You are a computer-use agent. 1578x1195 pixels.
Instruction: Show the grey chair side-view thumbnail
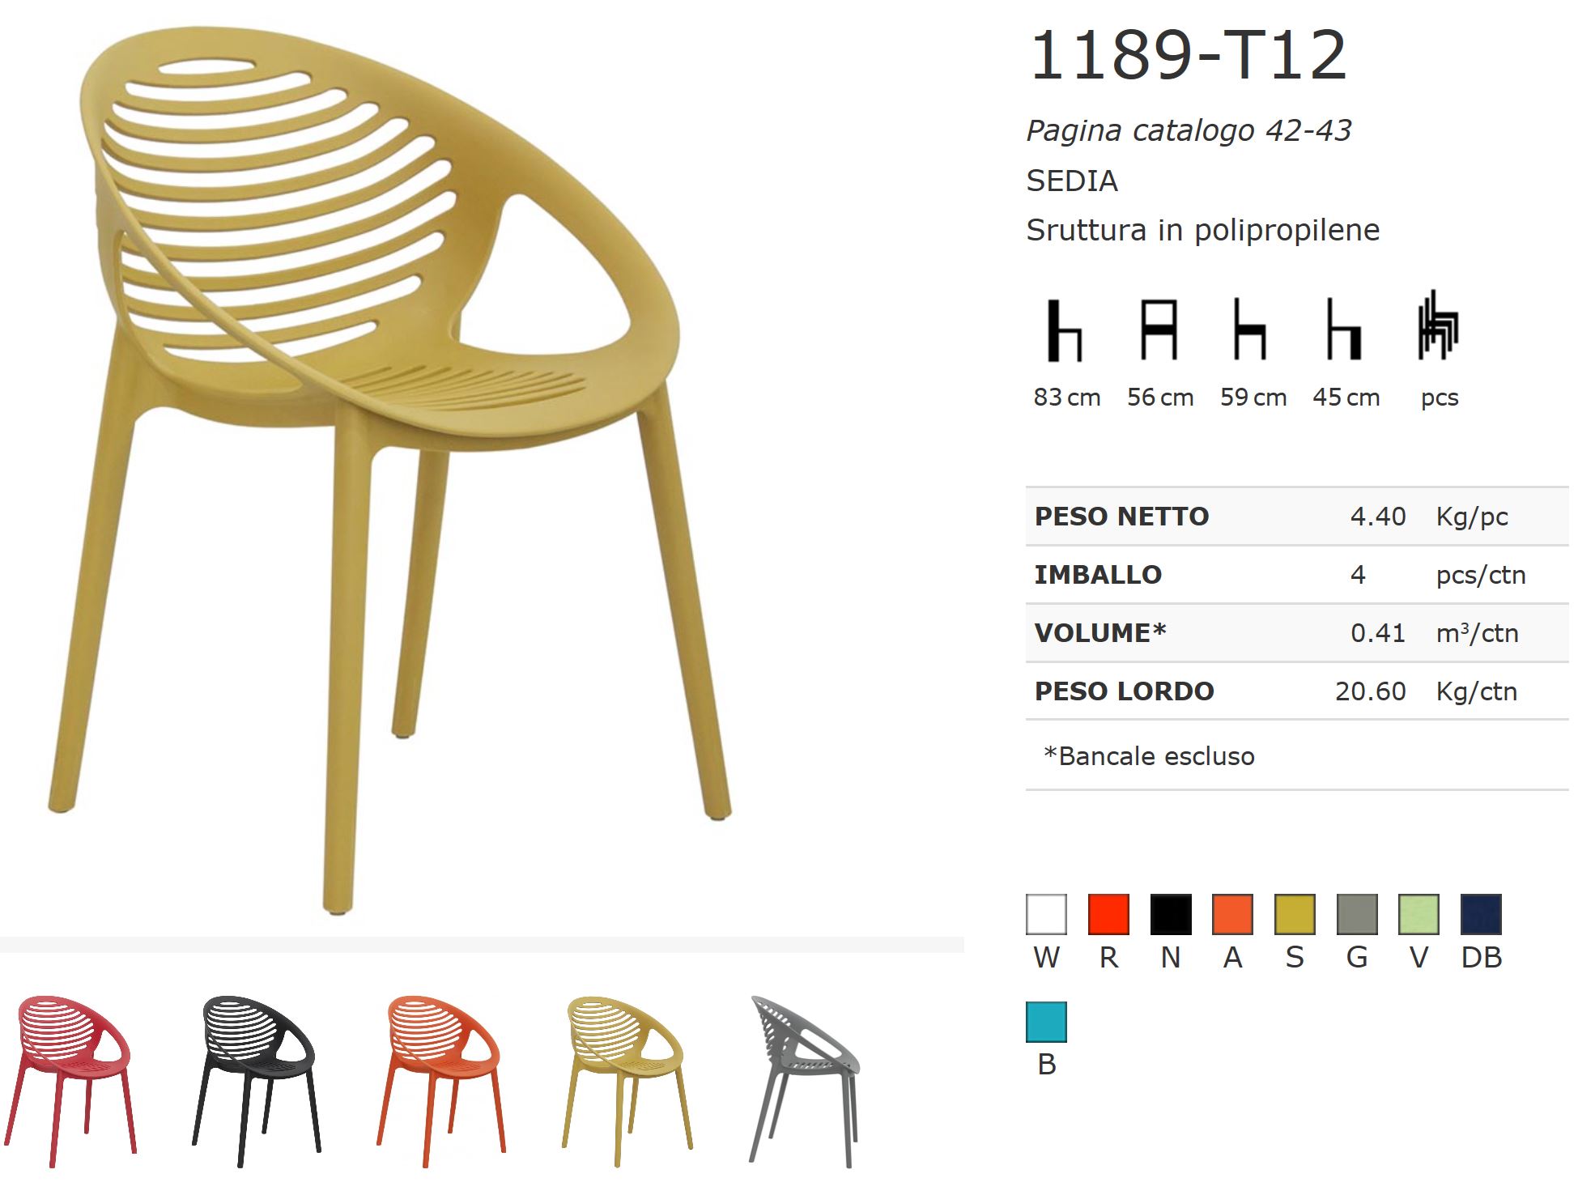tap(806, 1081)
